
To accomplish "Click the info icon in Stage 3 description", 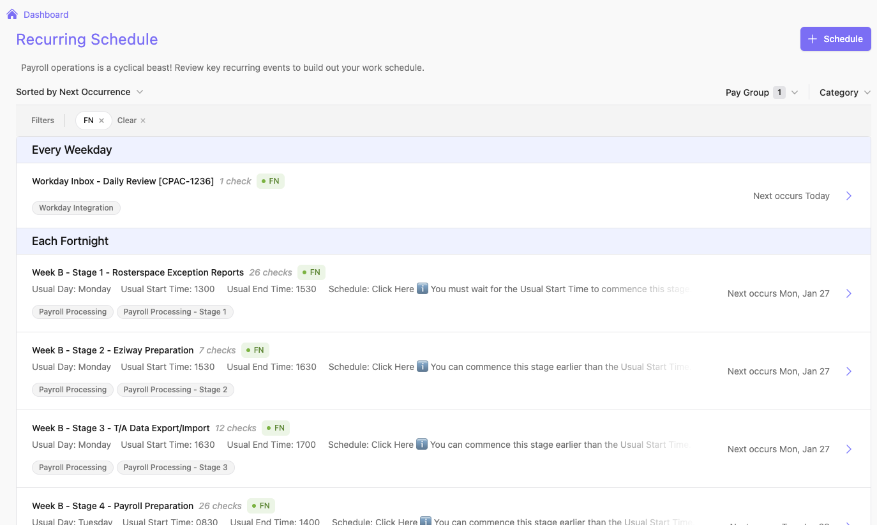I will point(422,445).
